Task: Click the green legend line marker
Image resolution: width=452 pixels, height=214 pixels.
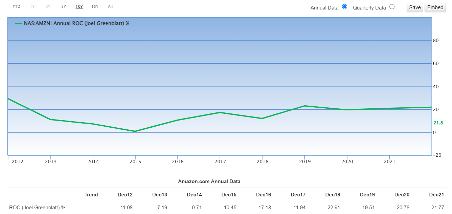Action: pos(19,23)
